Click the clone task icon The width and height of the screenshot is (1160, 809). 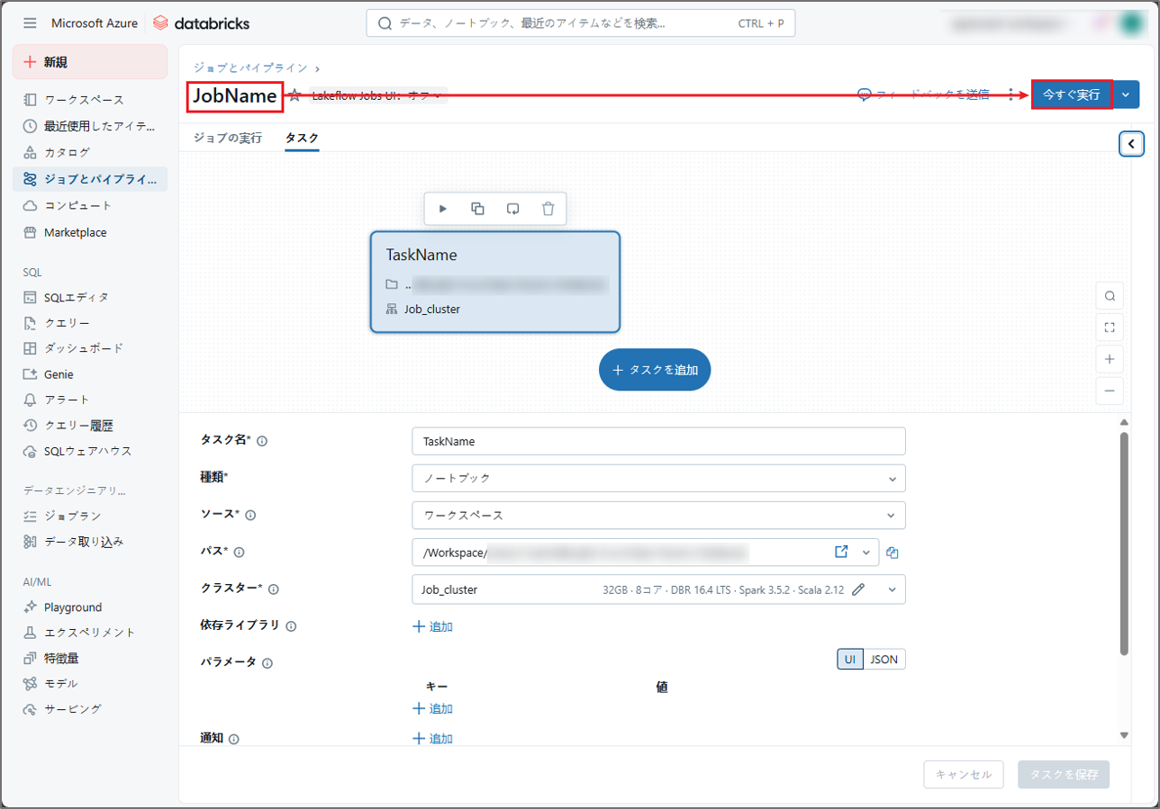[478, 209]
